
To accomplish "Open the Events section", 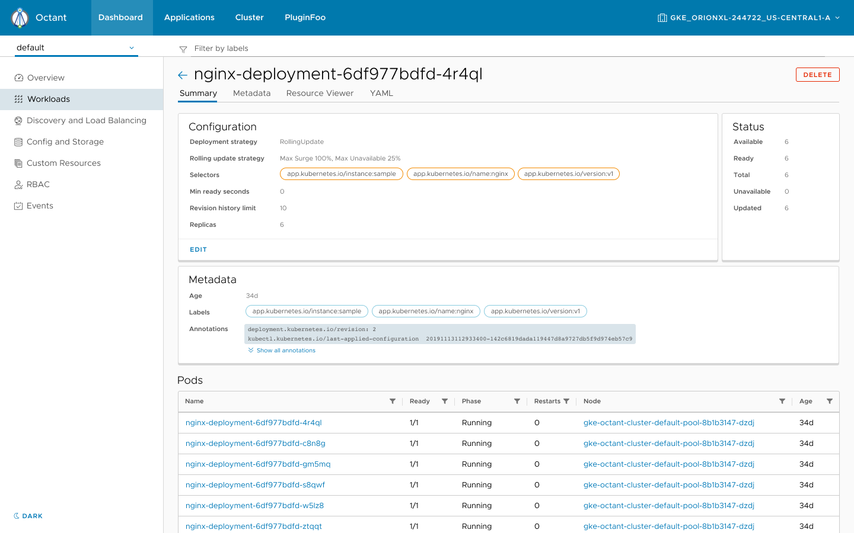I will (x=39, y=206).
